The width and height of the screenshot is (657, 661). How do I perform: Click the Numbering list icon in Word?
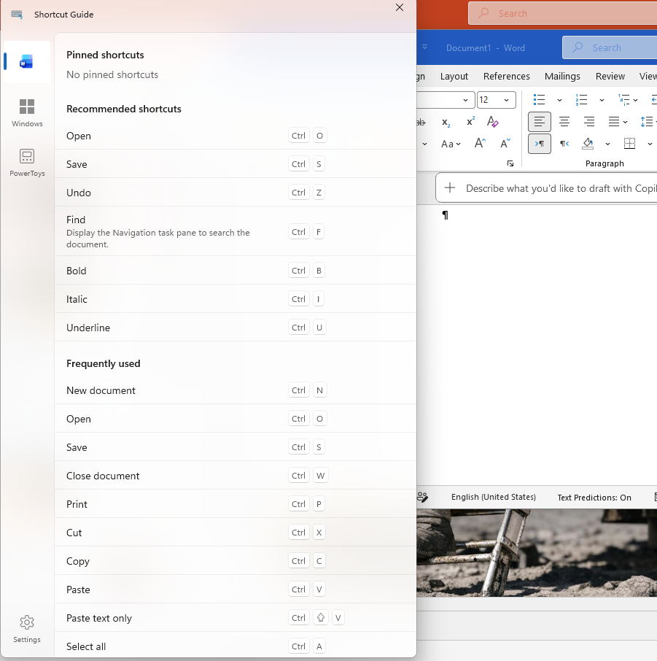pyautogui.click(x=582, y=100)
